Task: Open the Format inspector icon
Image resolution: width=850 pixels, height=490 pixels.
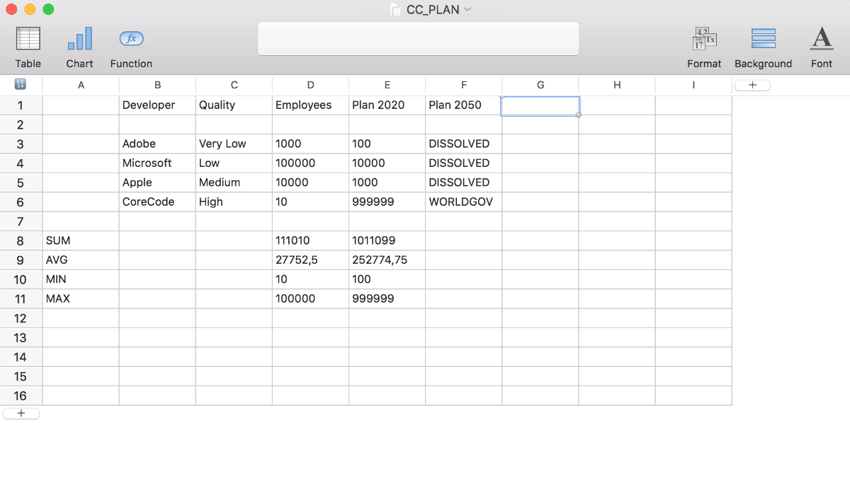Action: pyautogui.click(x=703, y=39)
